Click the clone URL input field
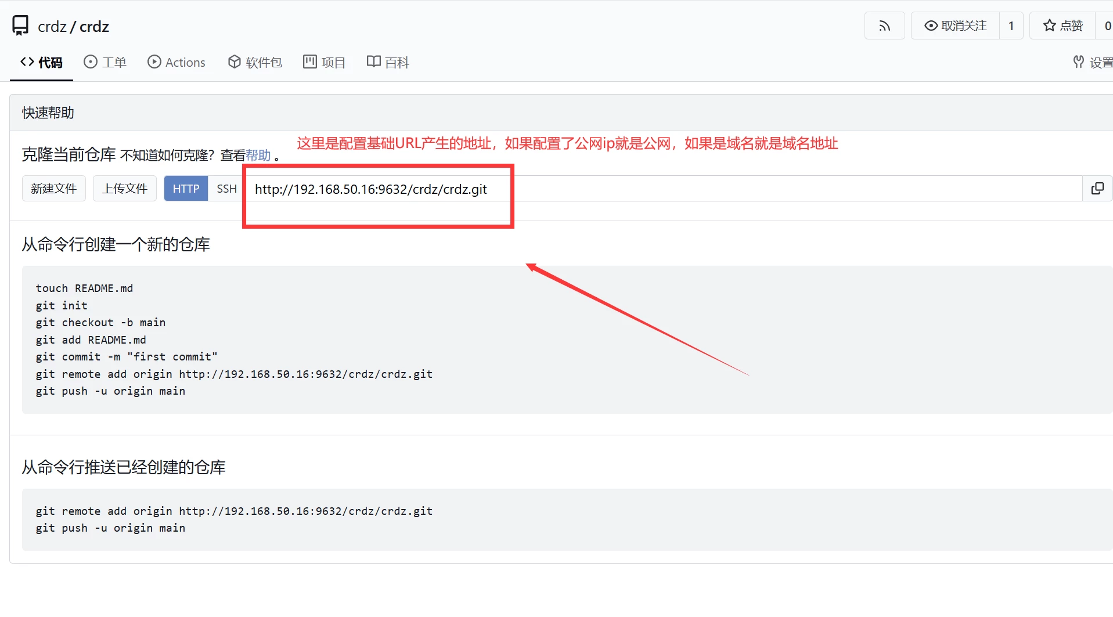1113x617 pixels. click(x=662, y=189)
